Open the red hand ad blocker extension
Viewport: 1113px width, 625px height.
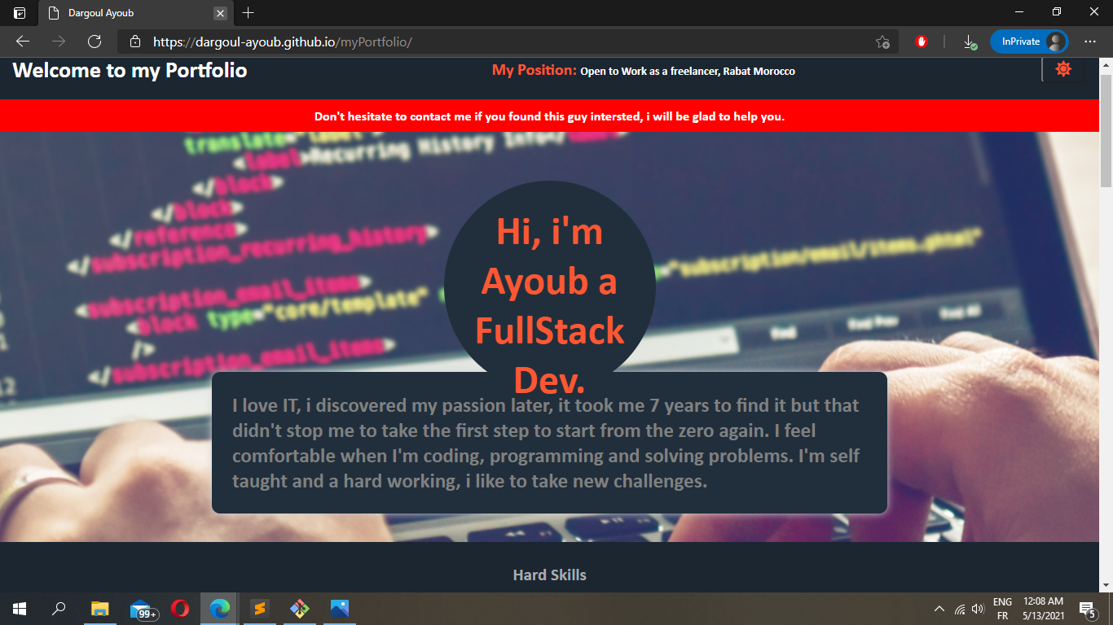pyautogui.click(x=922, y=42)
